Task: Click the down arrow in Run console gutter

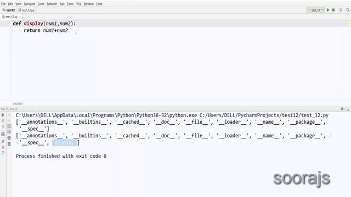Action: [x=9, y=120]
